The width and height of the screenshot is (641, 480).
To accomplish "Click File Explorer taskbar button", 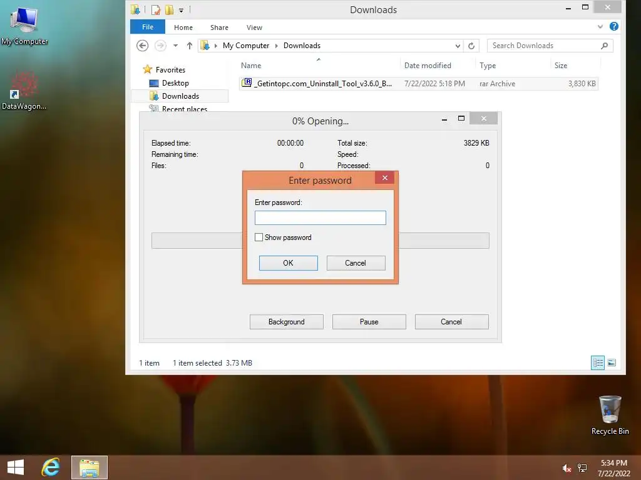I will 90,467.
